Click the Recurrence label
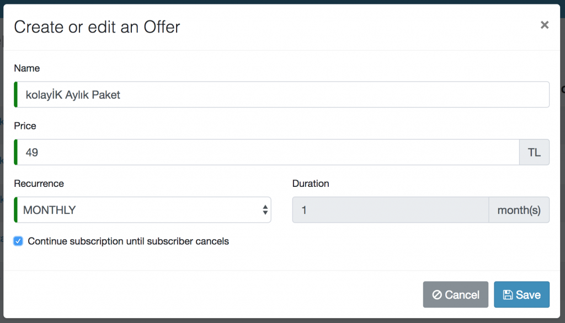565x323 pixels. coord(39,184)
